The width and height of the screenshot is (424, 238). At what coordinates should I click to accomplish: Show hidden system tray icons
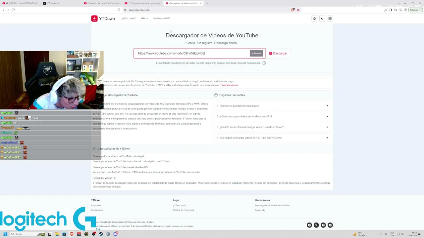click(x=380, y=234)
